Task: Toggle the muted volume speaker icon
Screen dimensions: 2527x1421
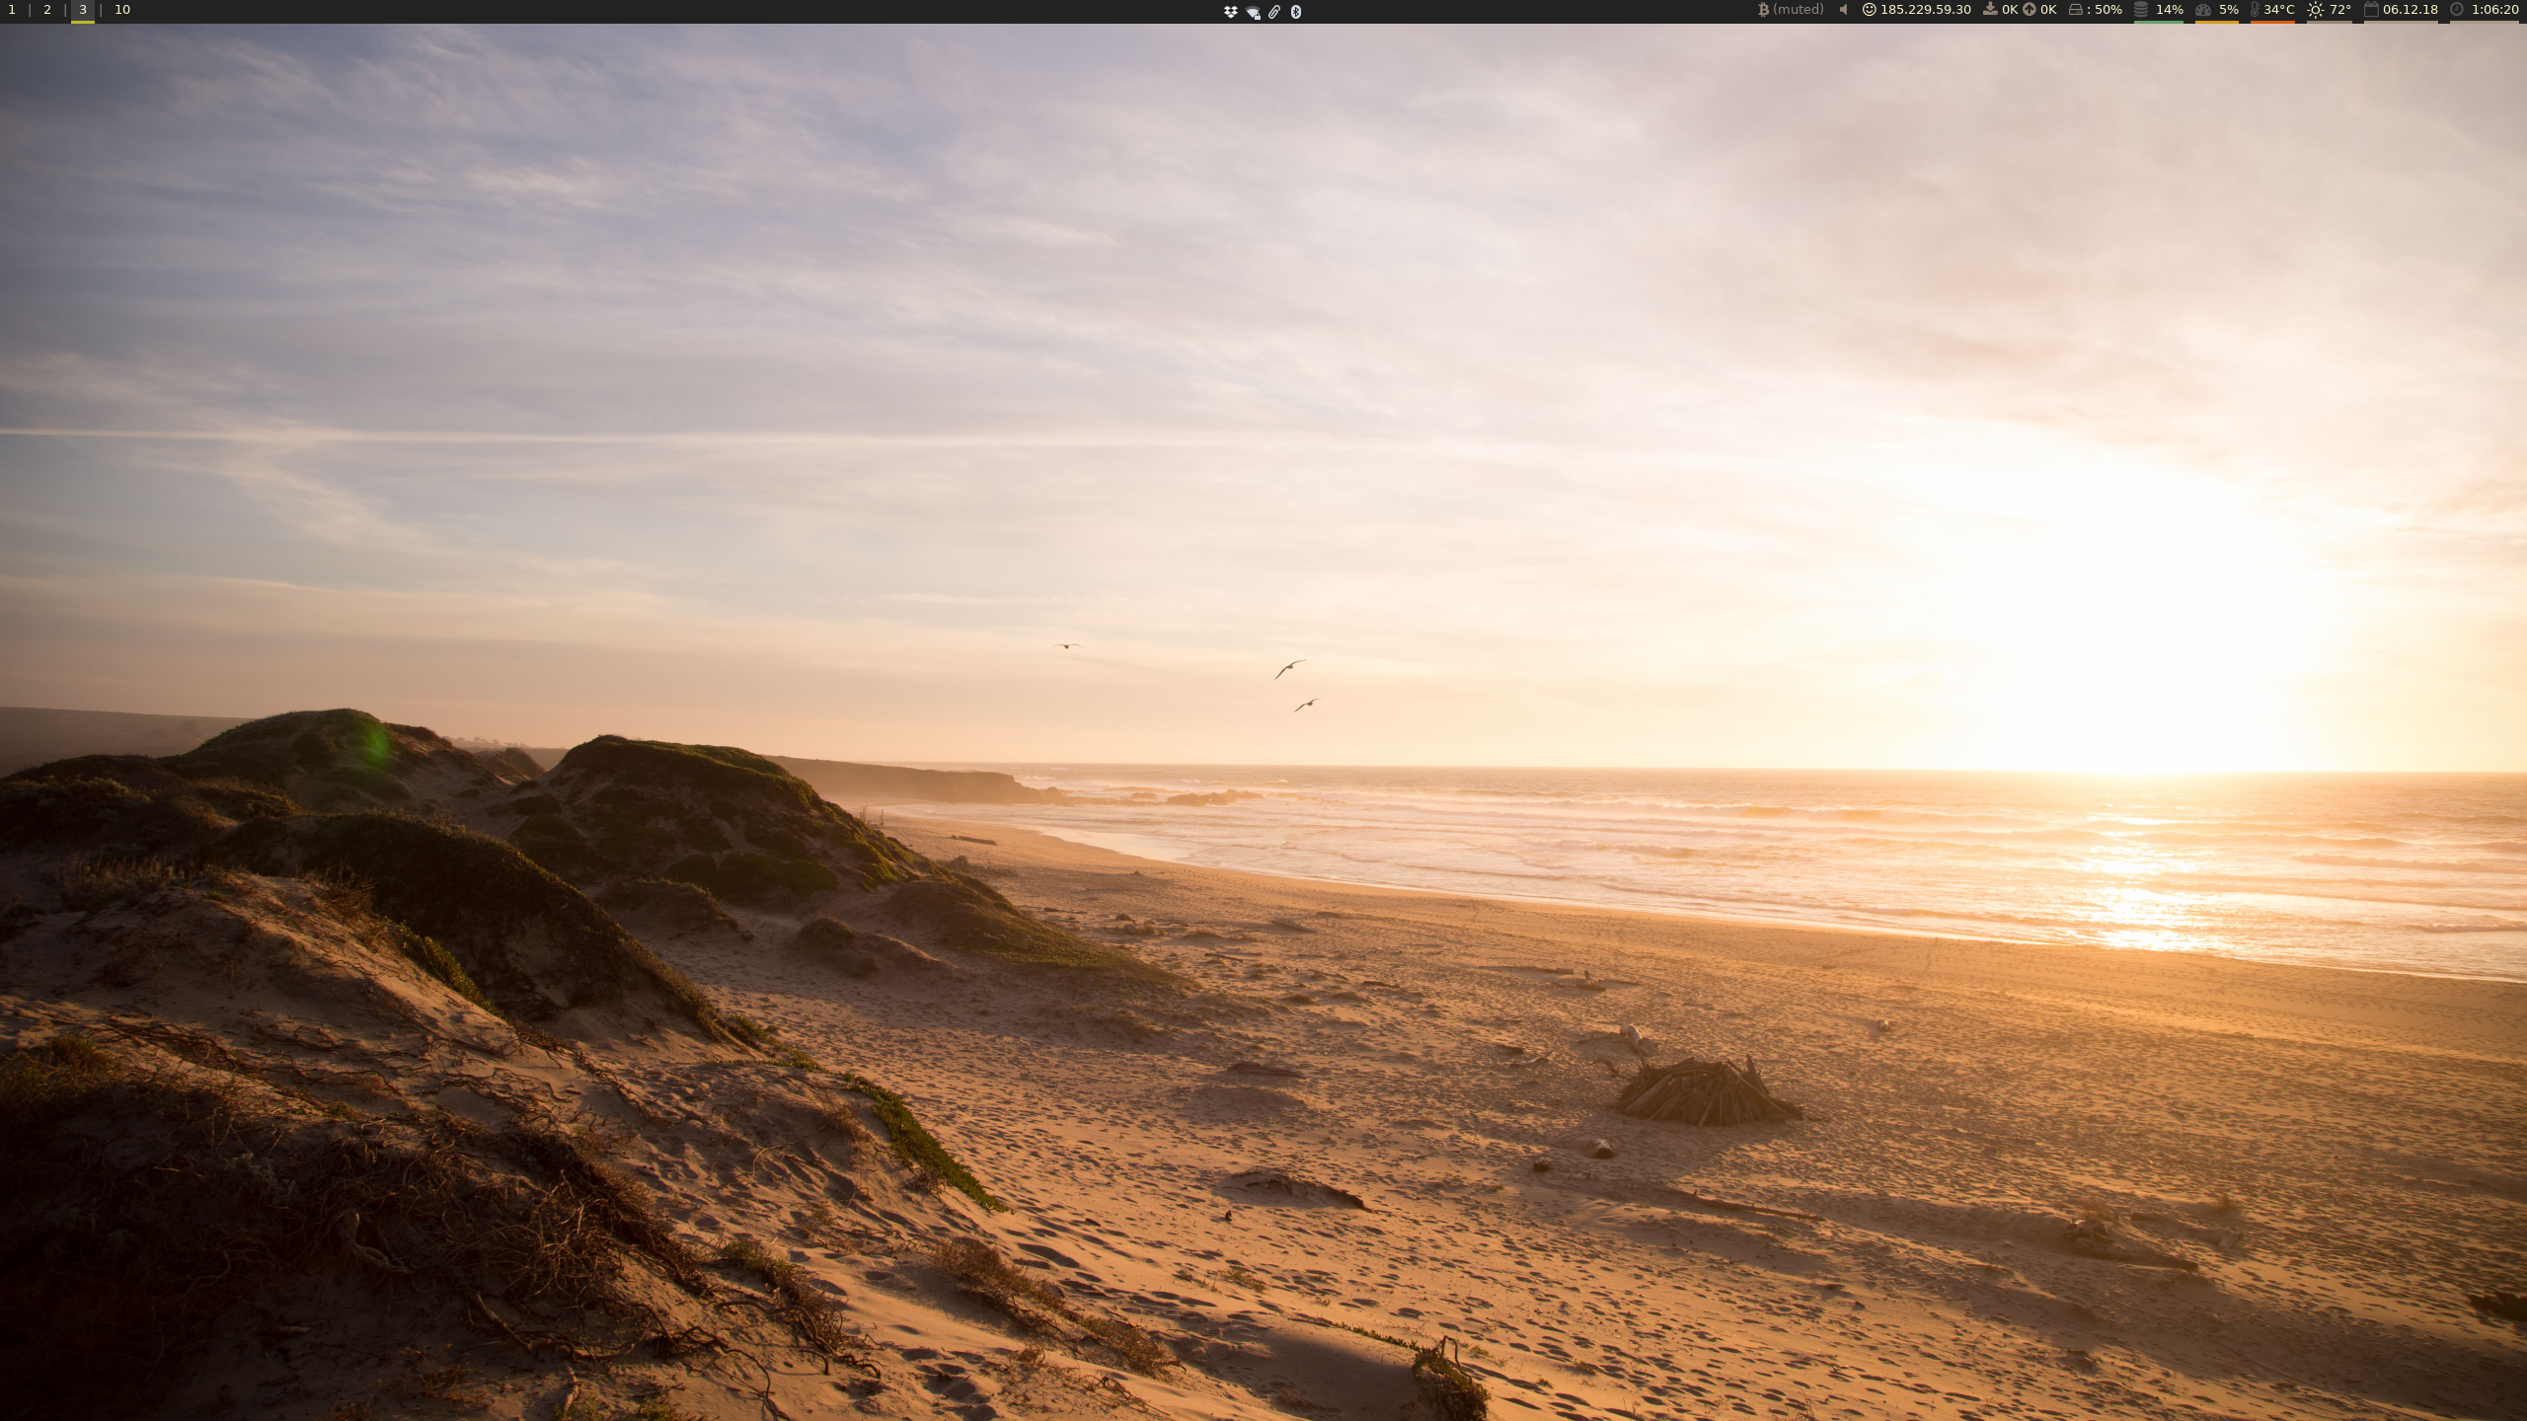Action: (x=1843, y=10)
